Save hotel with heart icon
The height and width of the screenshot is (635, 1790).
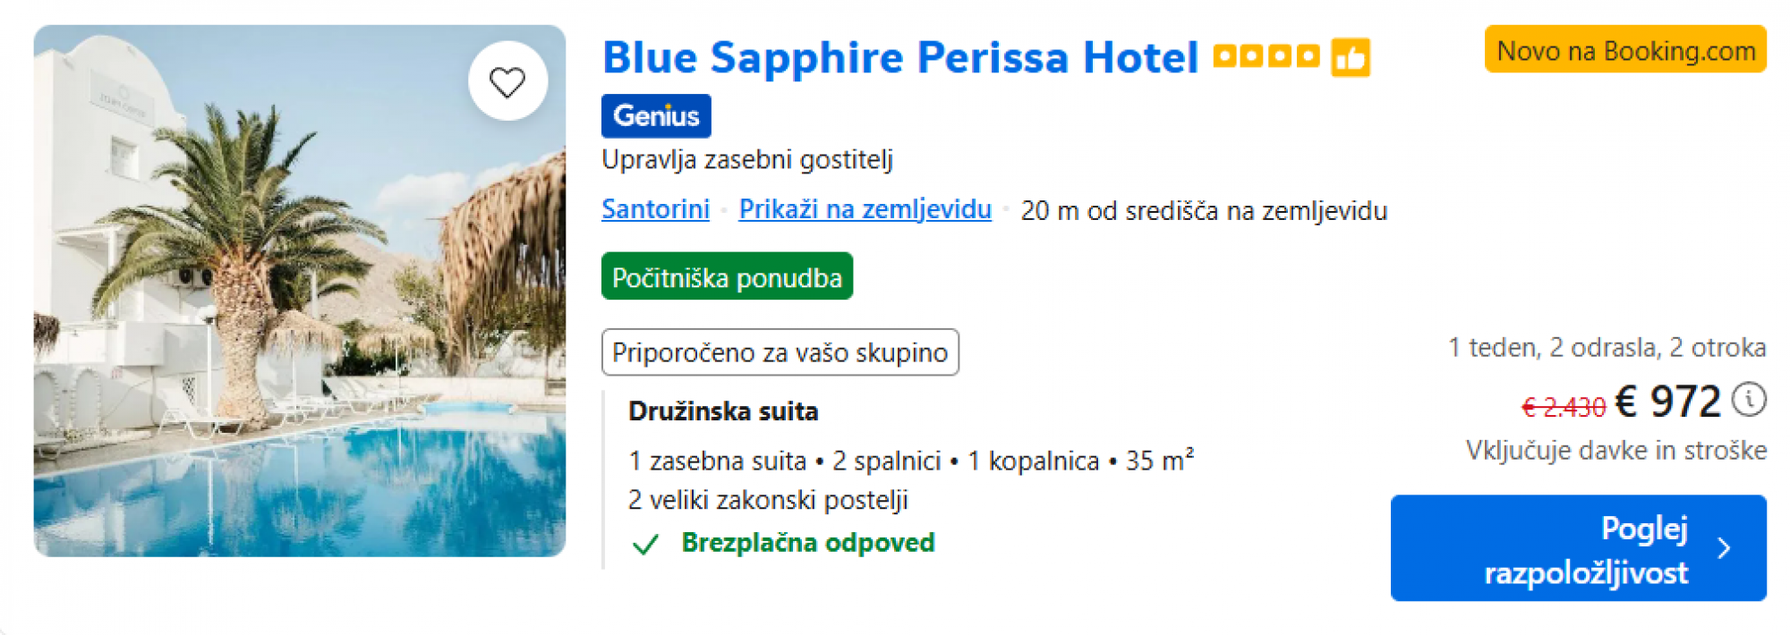click(507, 82)
